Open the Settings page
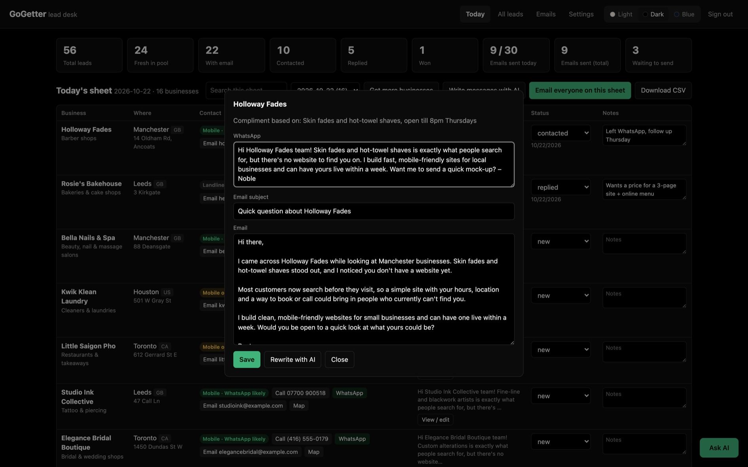 [581, 14]
